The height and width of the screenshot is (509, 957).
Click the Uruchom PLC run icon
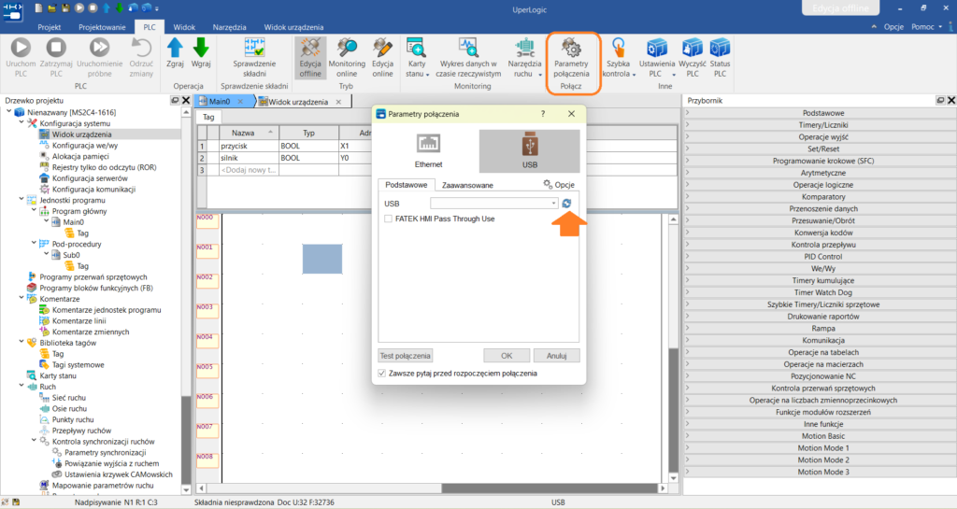pos(21,48)
